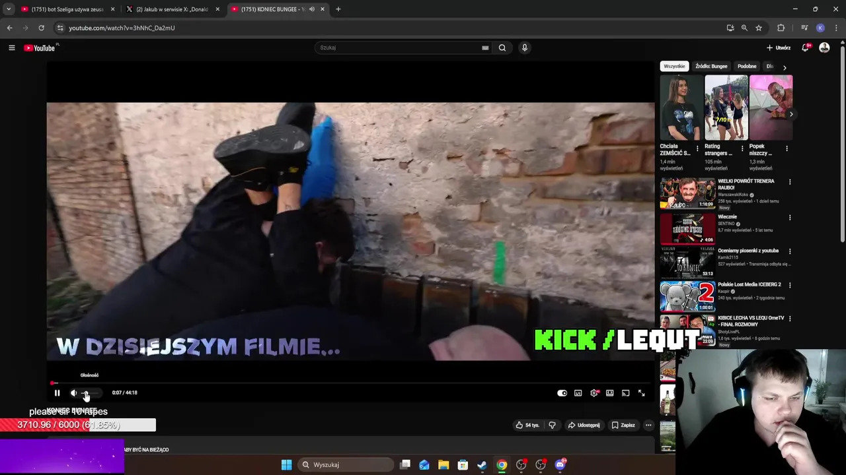Open options for 'Rating strangers' Short

click(742, 149)
